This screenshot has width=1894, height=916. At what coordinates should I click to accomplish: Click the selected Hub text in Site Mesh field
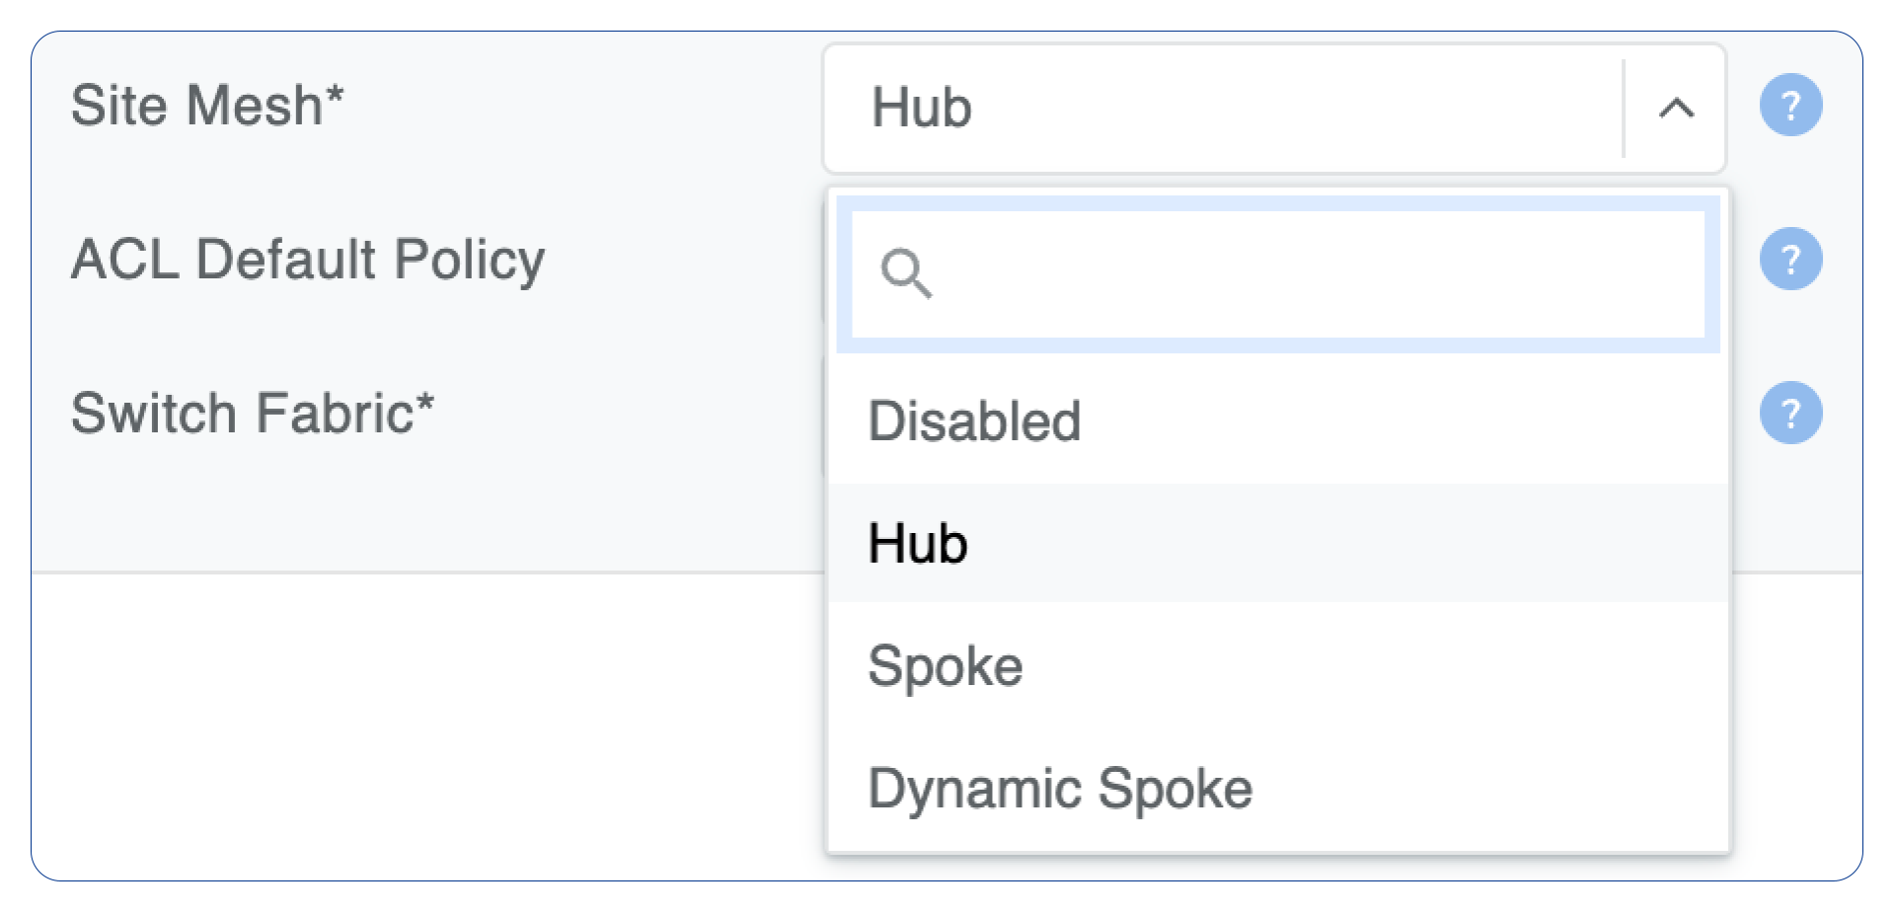pos(921,108)
